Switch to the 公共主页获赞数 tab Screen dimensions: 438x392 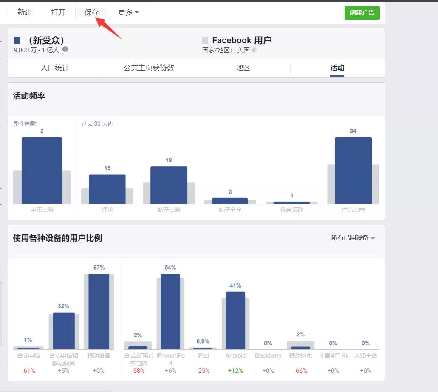coord(149,68)
